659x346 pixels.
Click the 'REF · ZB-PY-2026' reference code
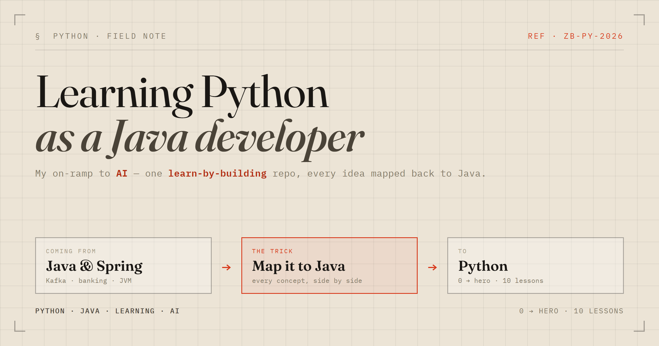click(576, 36)
